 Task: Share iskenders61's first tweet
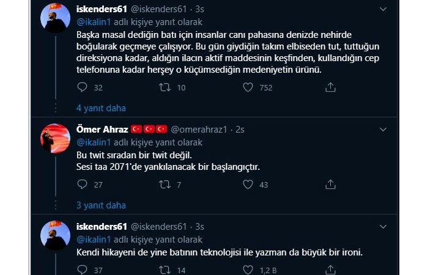coord(330,87)
